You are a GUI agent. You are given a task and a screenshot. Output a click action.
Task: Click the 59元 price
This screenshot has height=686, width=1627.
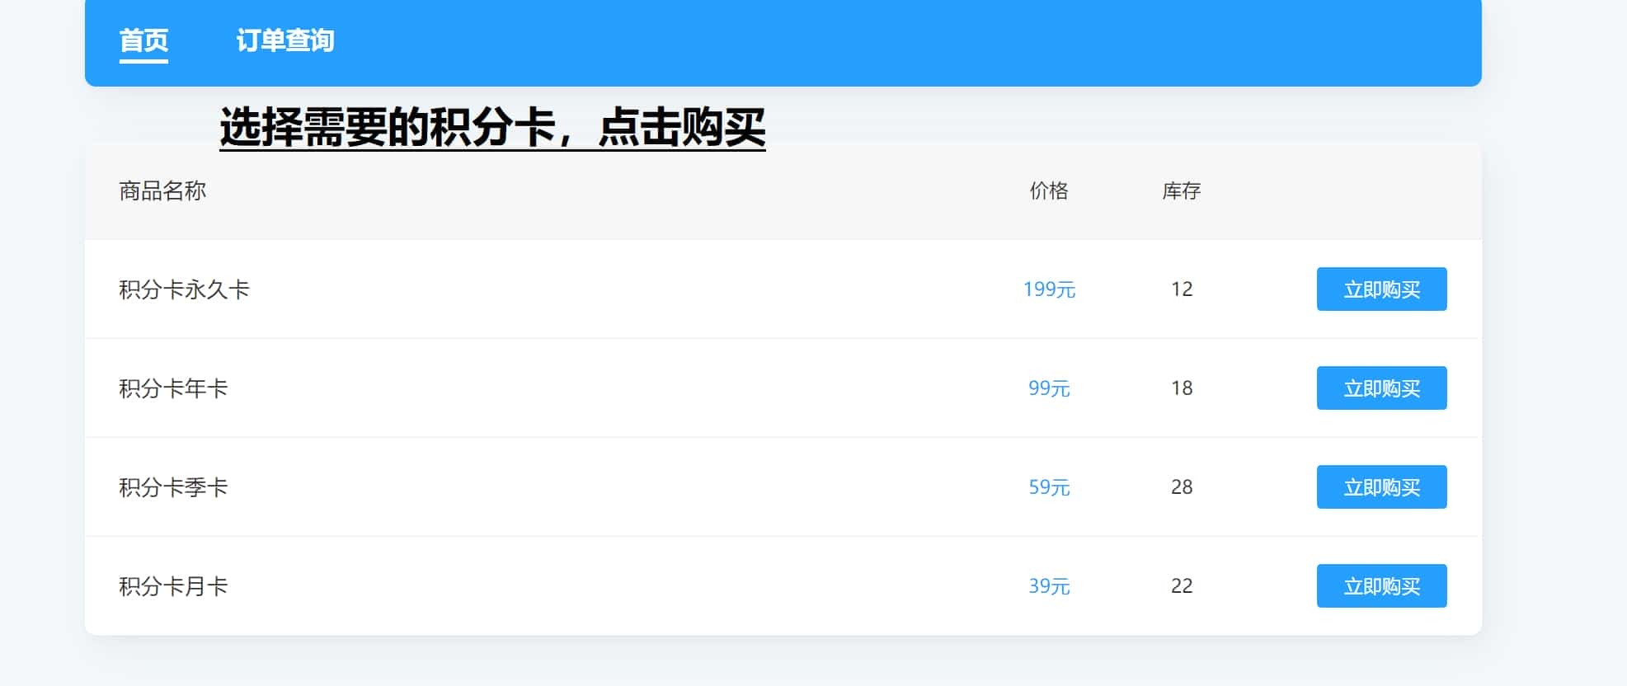[1049, 487]
